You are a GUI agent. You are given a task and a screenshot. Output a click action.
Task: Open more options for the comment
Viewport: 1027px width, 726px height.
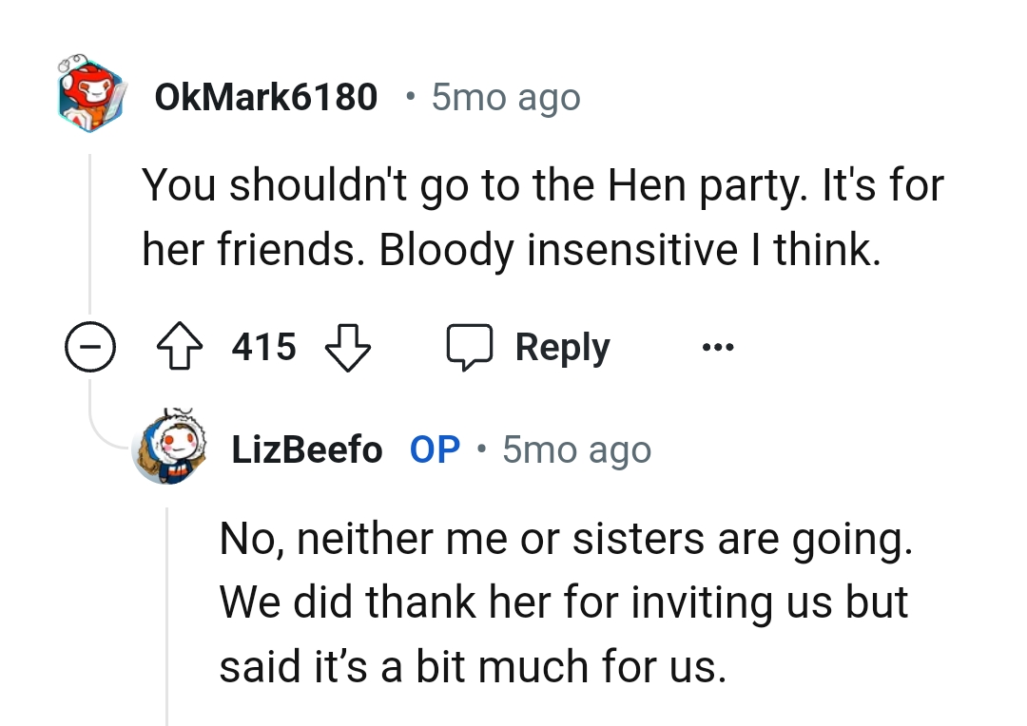(x=719, y=346)
